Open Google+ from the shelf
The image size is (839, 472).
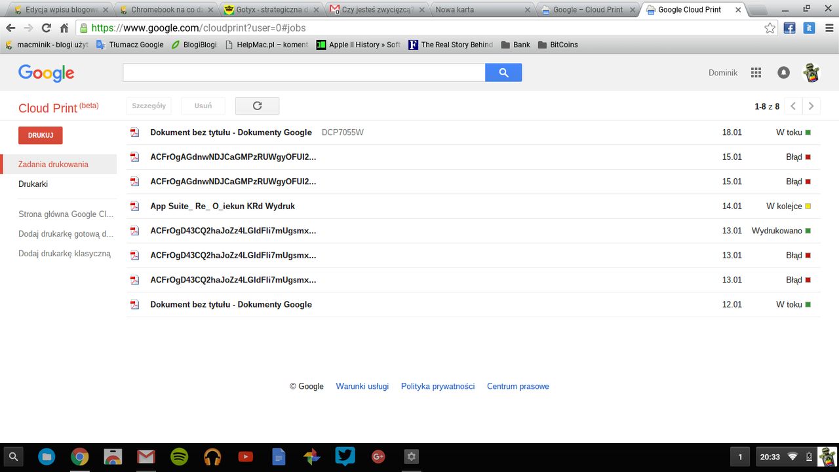pyautogui.click(x=378, y=457)
